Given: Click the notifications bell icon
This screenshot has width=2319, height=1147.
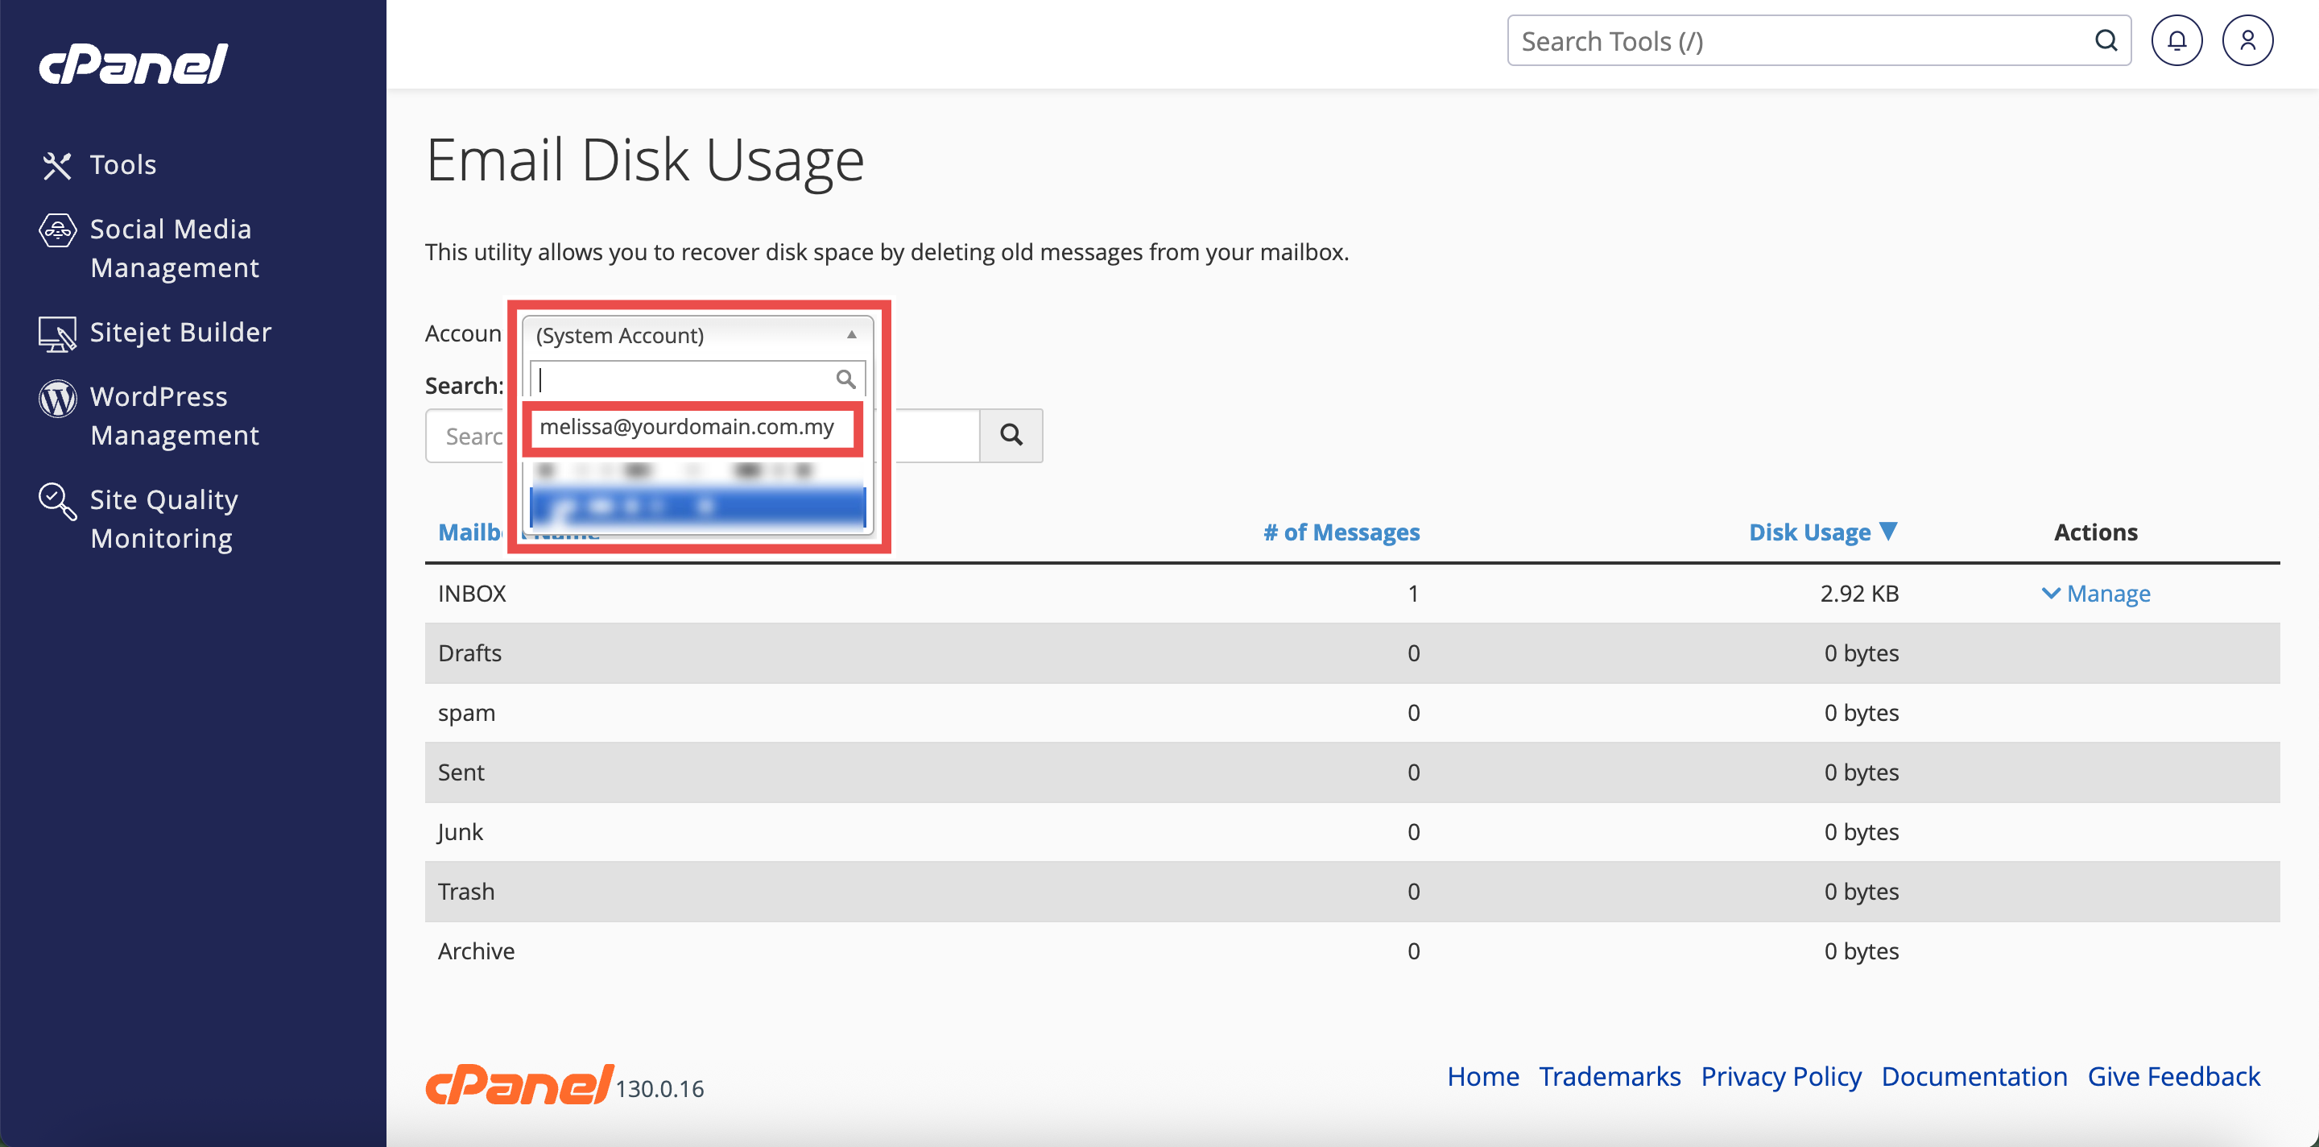Looking at the screenshot, I should point(2176,40).
